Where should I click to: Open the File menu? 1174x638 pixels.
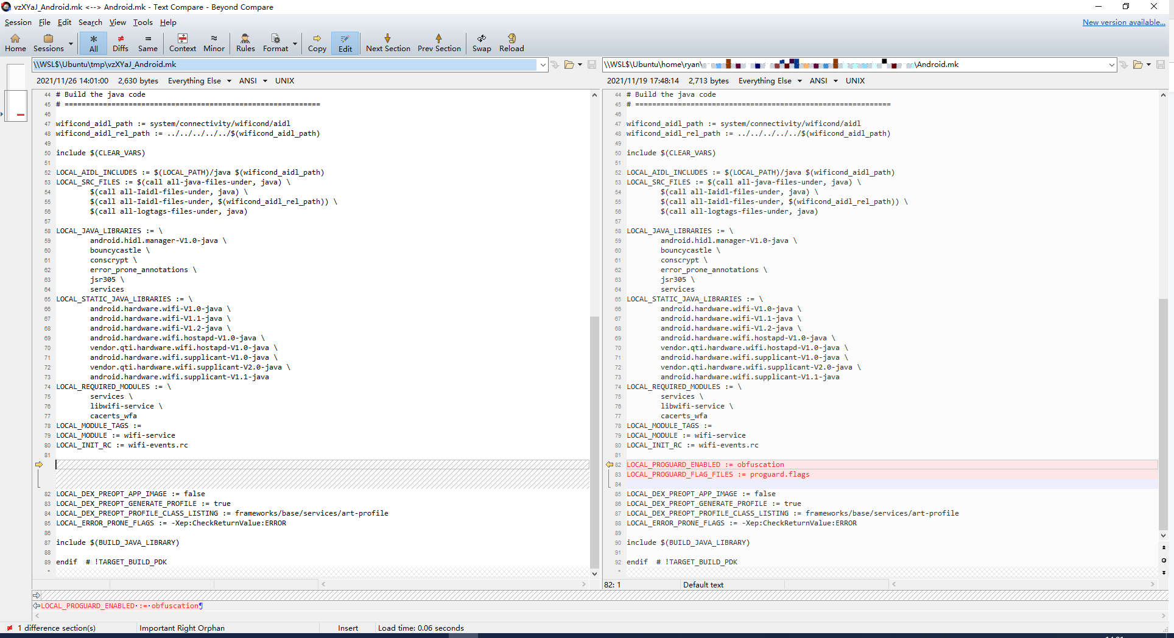[x=44, y=23]
